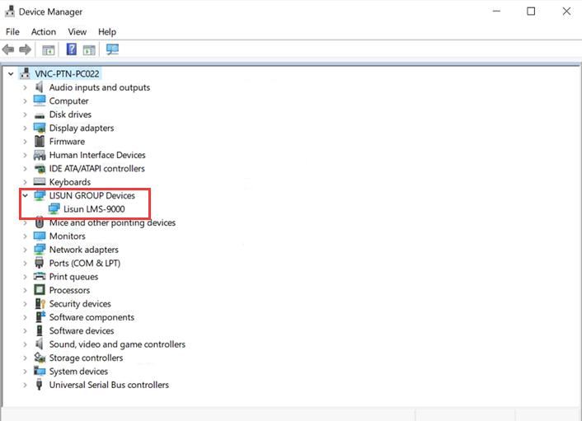Click the Show/Hide Action Pane toolbar icon
Image resolution: width=582 pixels, height=421 pixels.
pyautogui.click(x=89, y=49)
